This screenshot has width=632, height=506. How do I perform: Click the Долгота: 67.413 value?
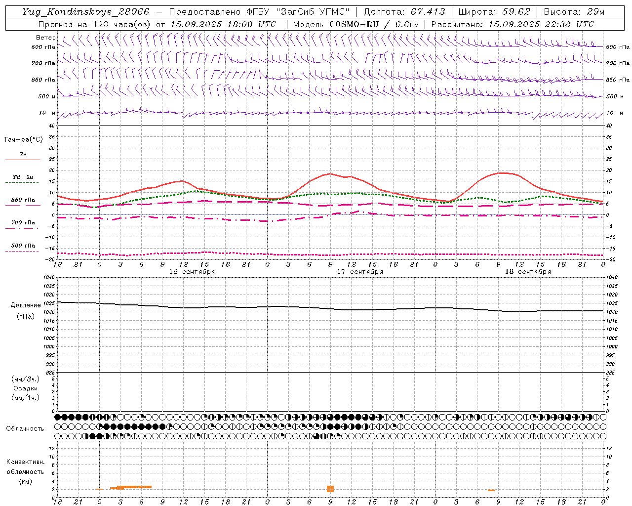click(404, 12)
